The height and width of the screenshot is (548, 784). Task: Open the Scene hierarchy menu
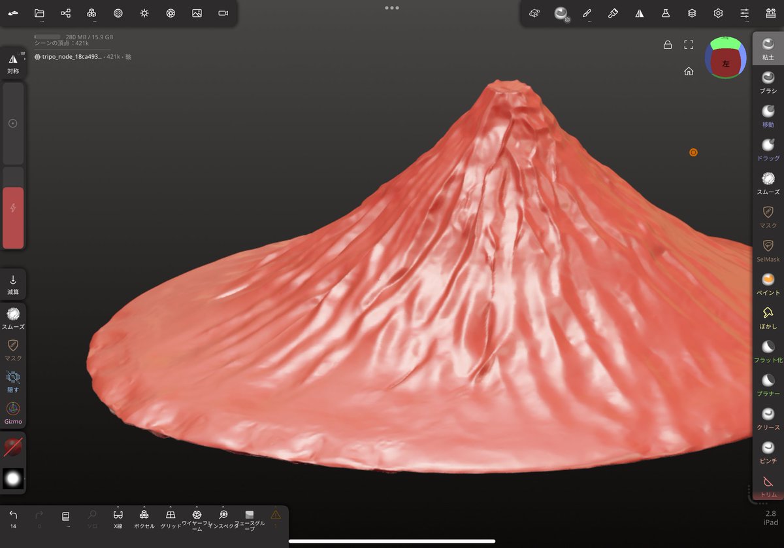pyautogui.click(x=65, y=13)
